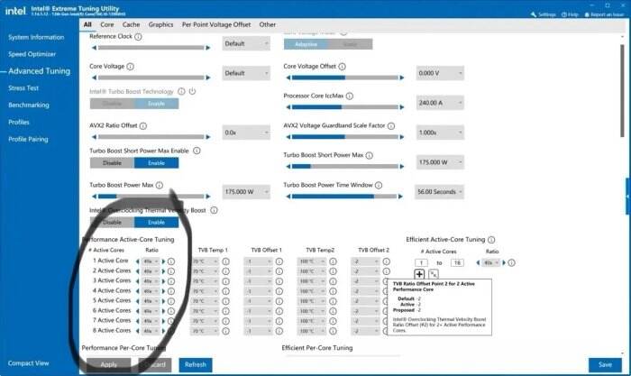Click the AVX2 Voltage Guardband Scale Factor info icon

pos(391,126)
